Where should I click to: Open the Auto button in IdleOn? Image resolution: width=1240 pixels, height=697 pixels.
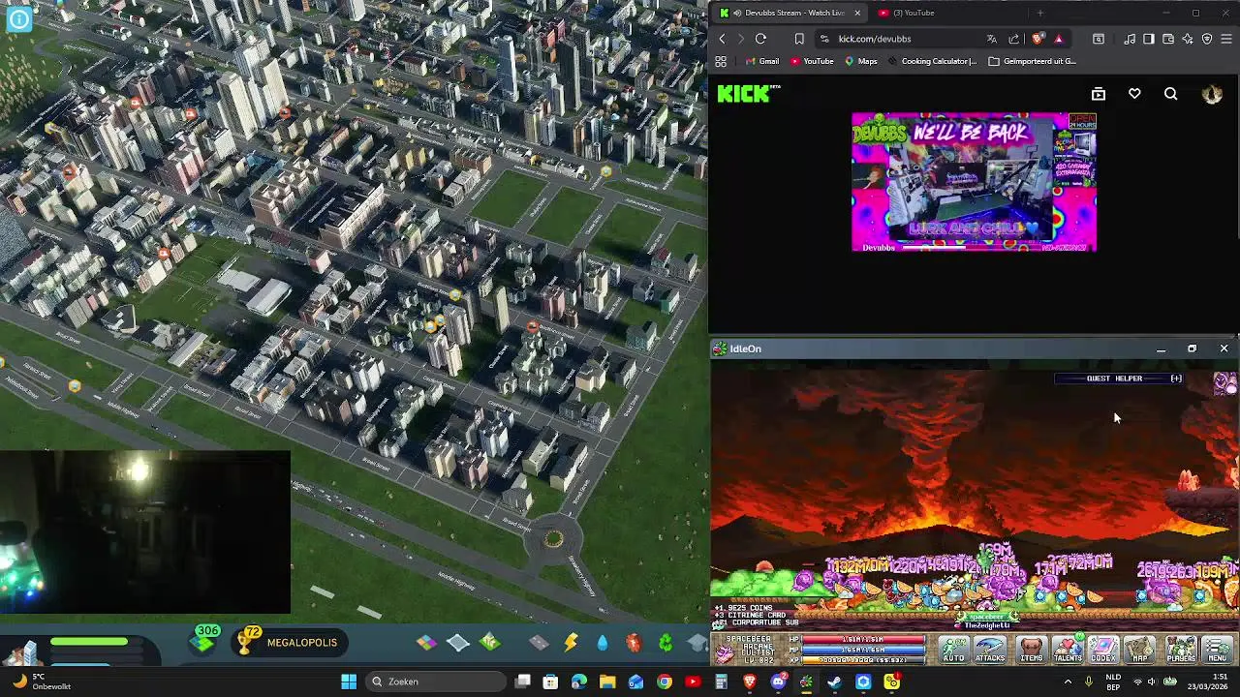tap(954, 650)
